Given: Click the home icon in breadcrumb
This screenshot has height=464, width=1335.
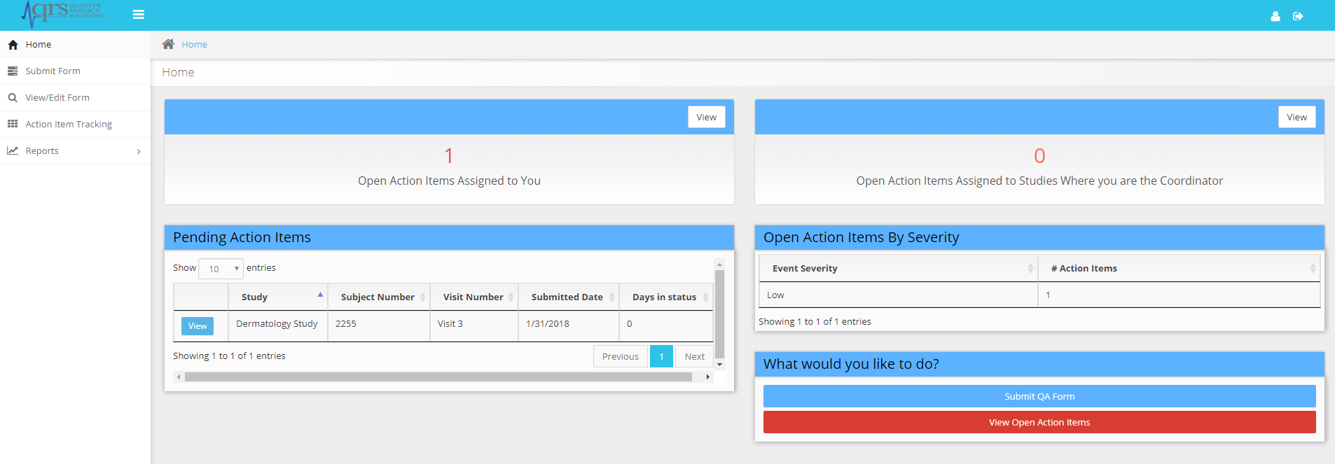Looking at the screenshot, I should [x=168, y=44].
